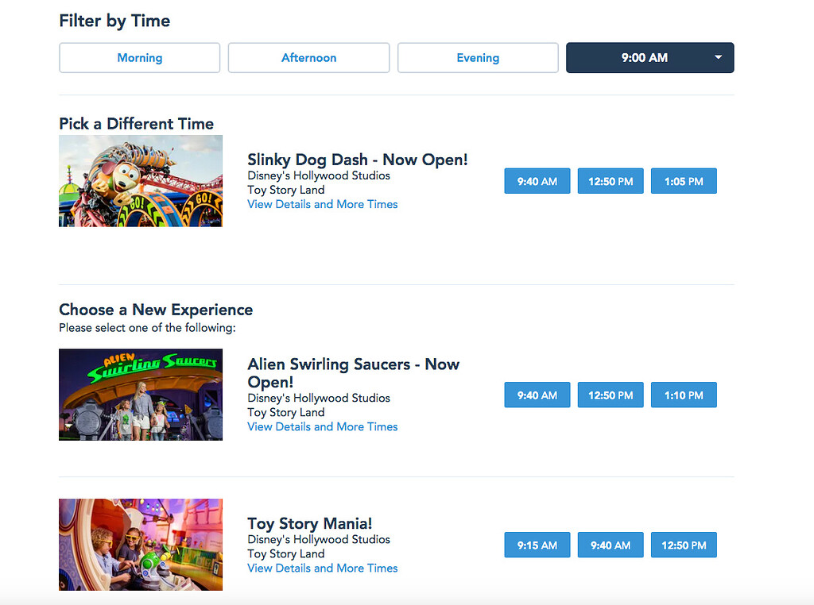Book the 9:15 AM Toy Story Mania slot

(537, 545)
